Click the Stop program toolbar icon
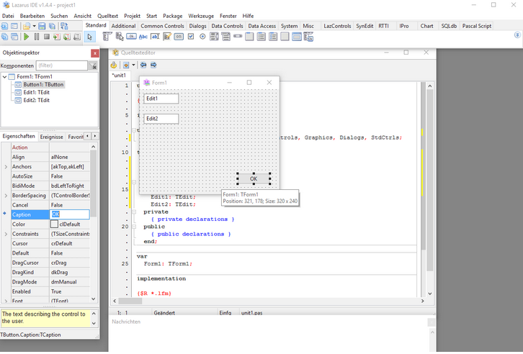Image resolution: width=523 pixels, height=354 pixels. [x=46, y=37]
